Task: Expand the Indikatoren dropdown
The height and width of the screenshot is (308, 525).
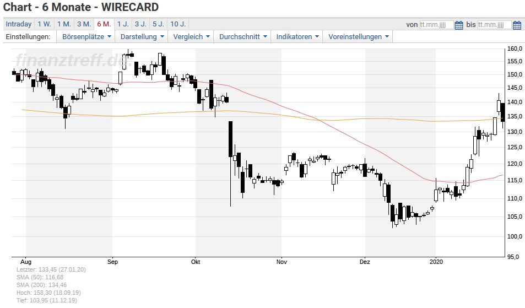Action: pyautogui.click(x=297, y=37)
